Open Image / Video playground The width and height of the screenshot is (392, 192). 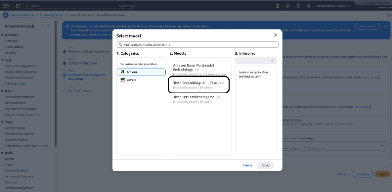coord(22,72)
